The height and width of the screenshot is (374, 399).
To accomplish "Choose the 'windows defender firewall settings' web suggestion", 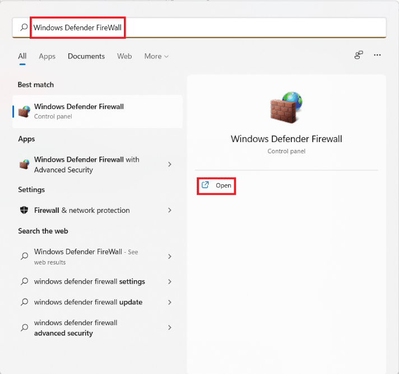I will click(x=90, y=281).
